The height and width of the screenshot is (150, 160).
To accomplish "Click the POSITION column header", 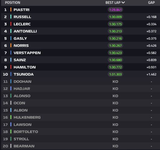I will click(13, 2).
